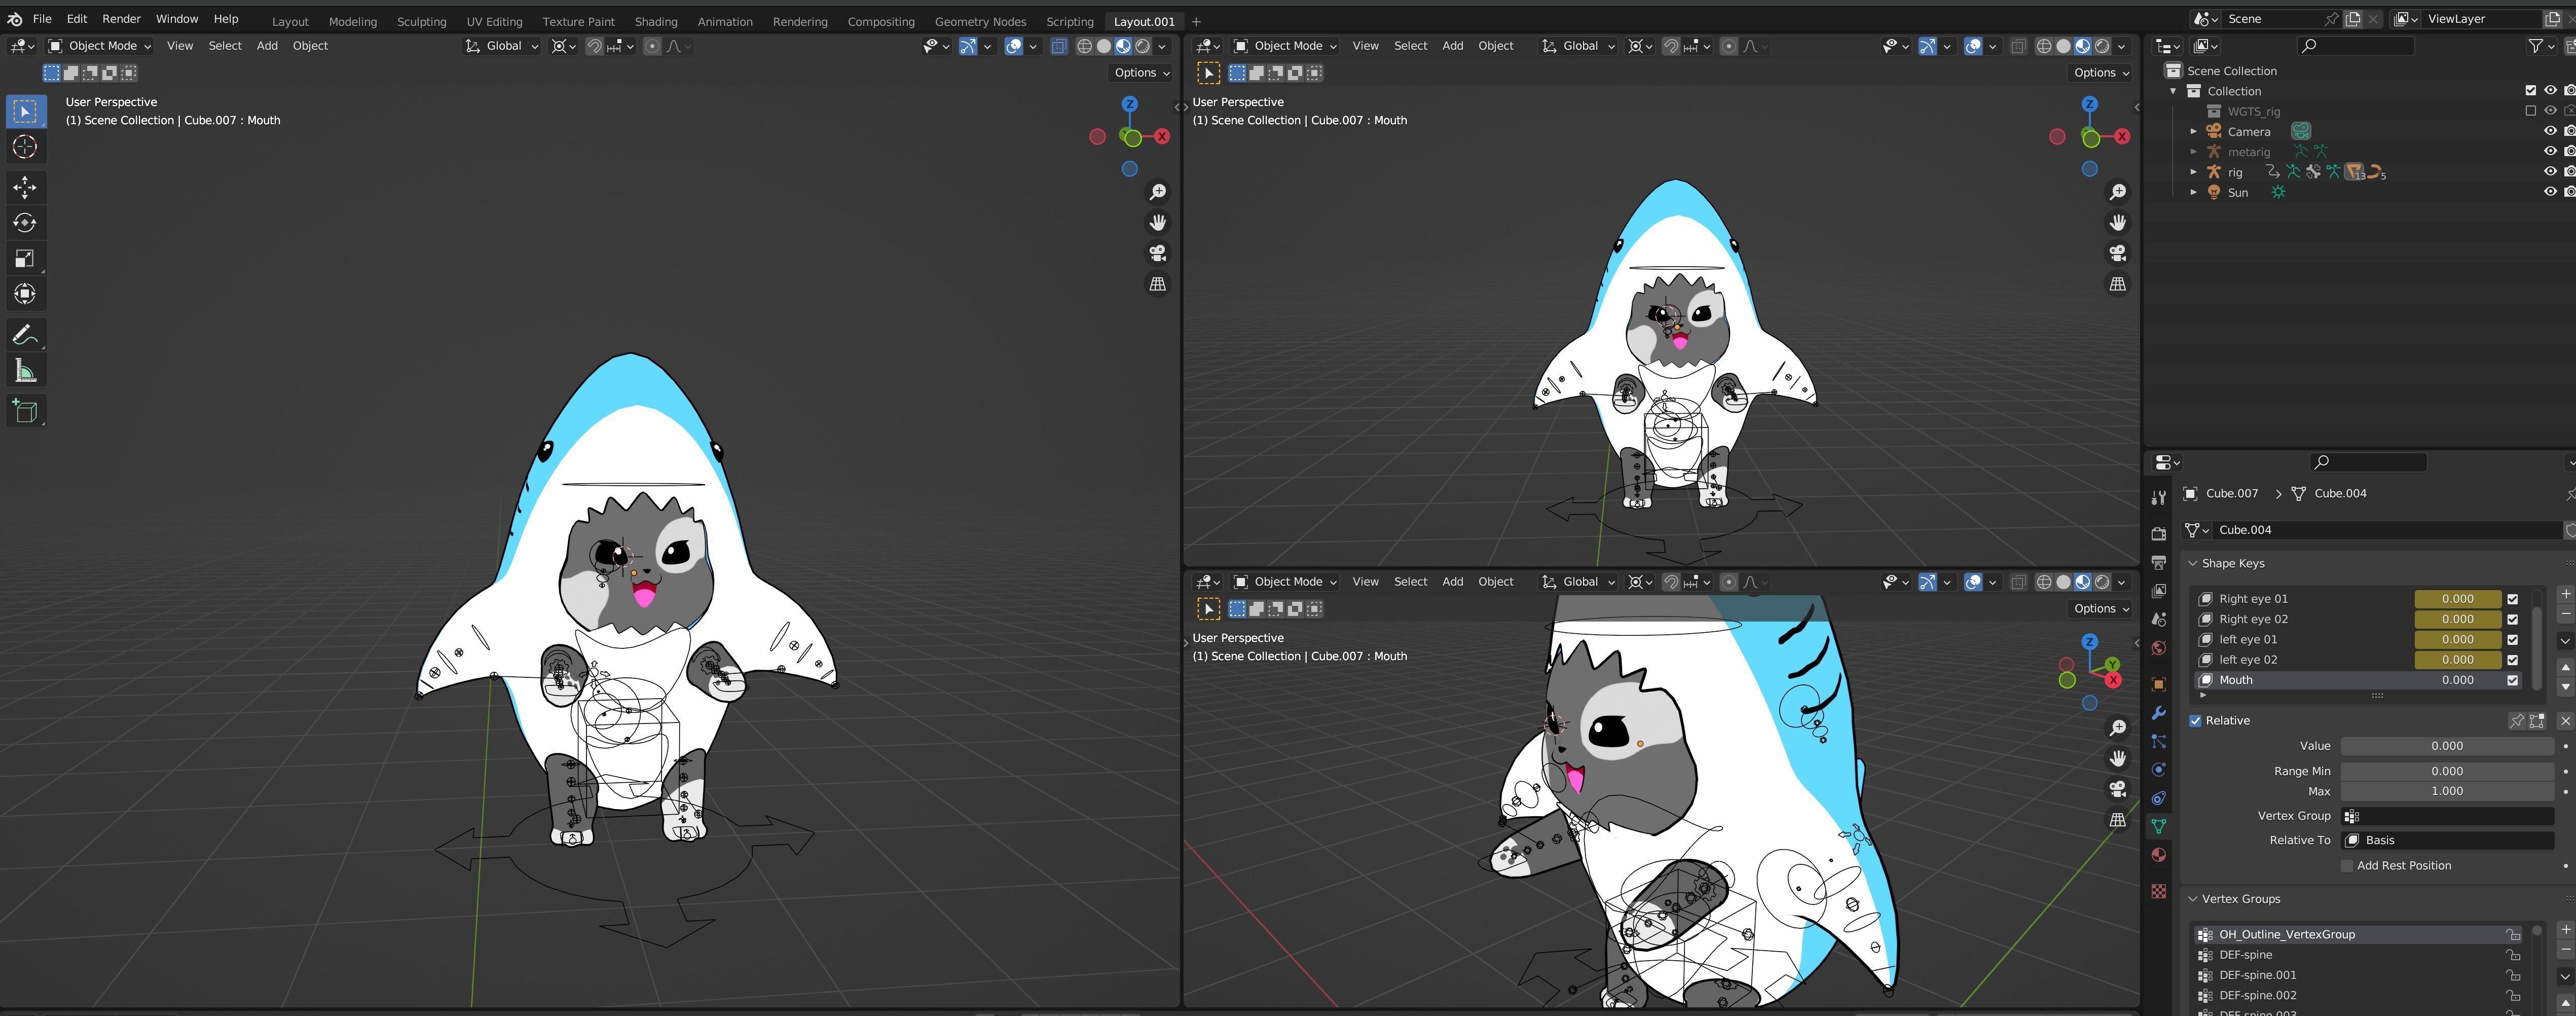Adjust Mouth shape key value slider
This screenshot has height=1016, width=2576.
[x=2458, y=680]
